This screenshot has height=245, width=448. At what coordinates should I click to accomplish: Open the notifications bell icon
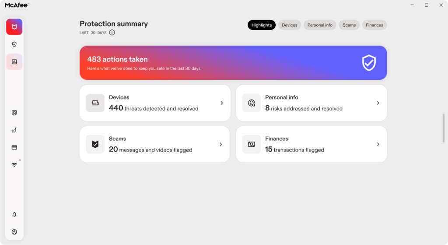click(14, 214)
